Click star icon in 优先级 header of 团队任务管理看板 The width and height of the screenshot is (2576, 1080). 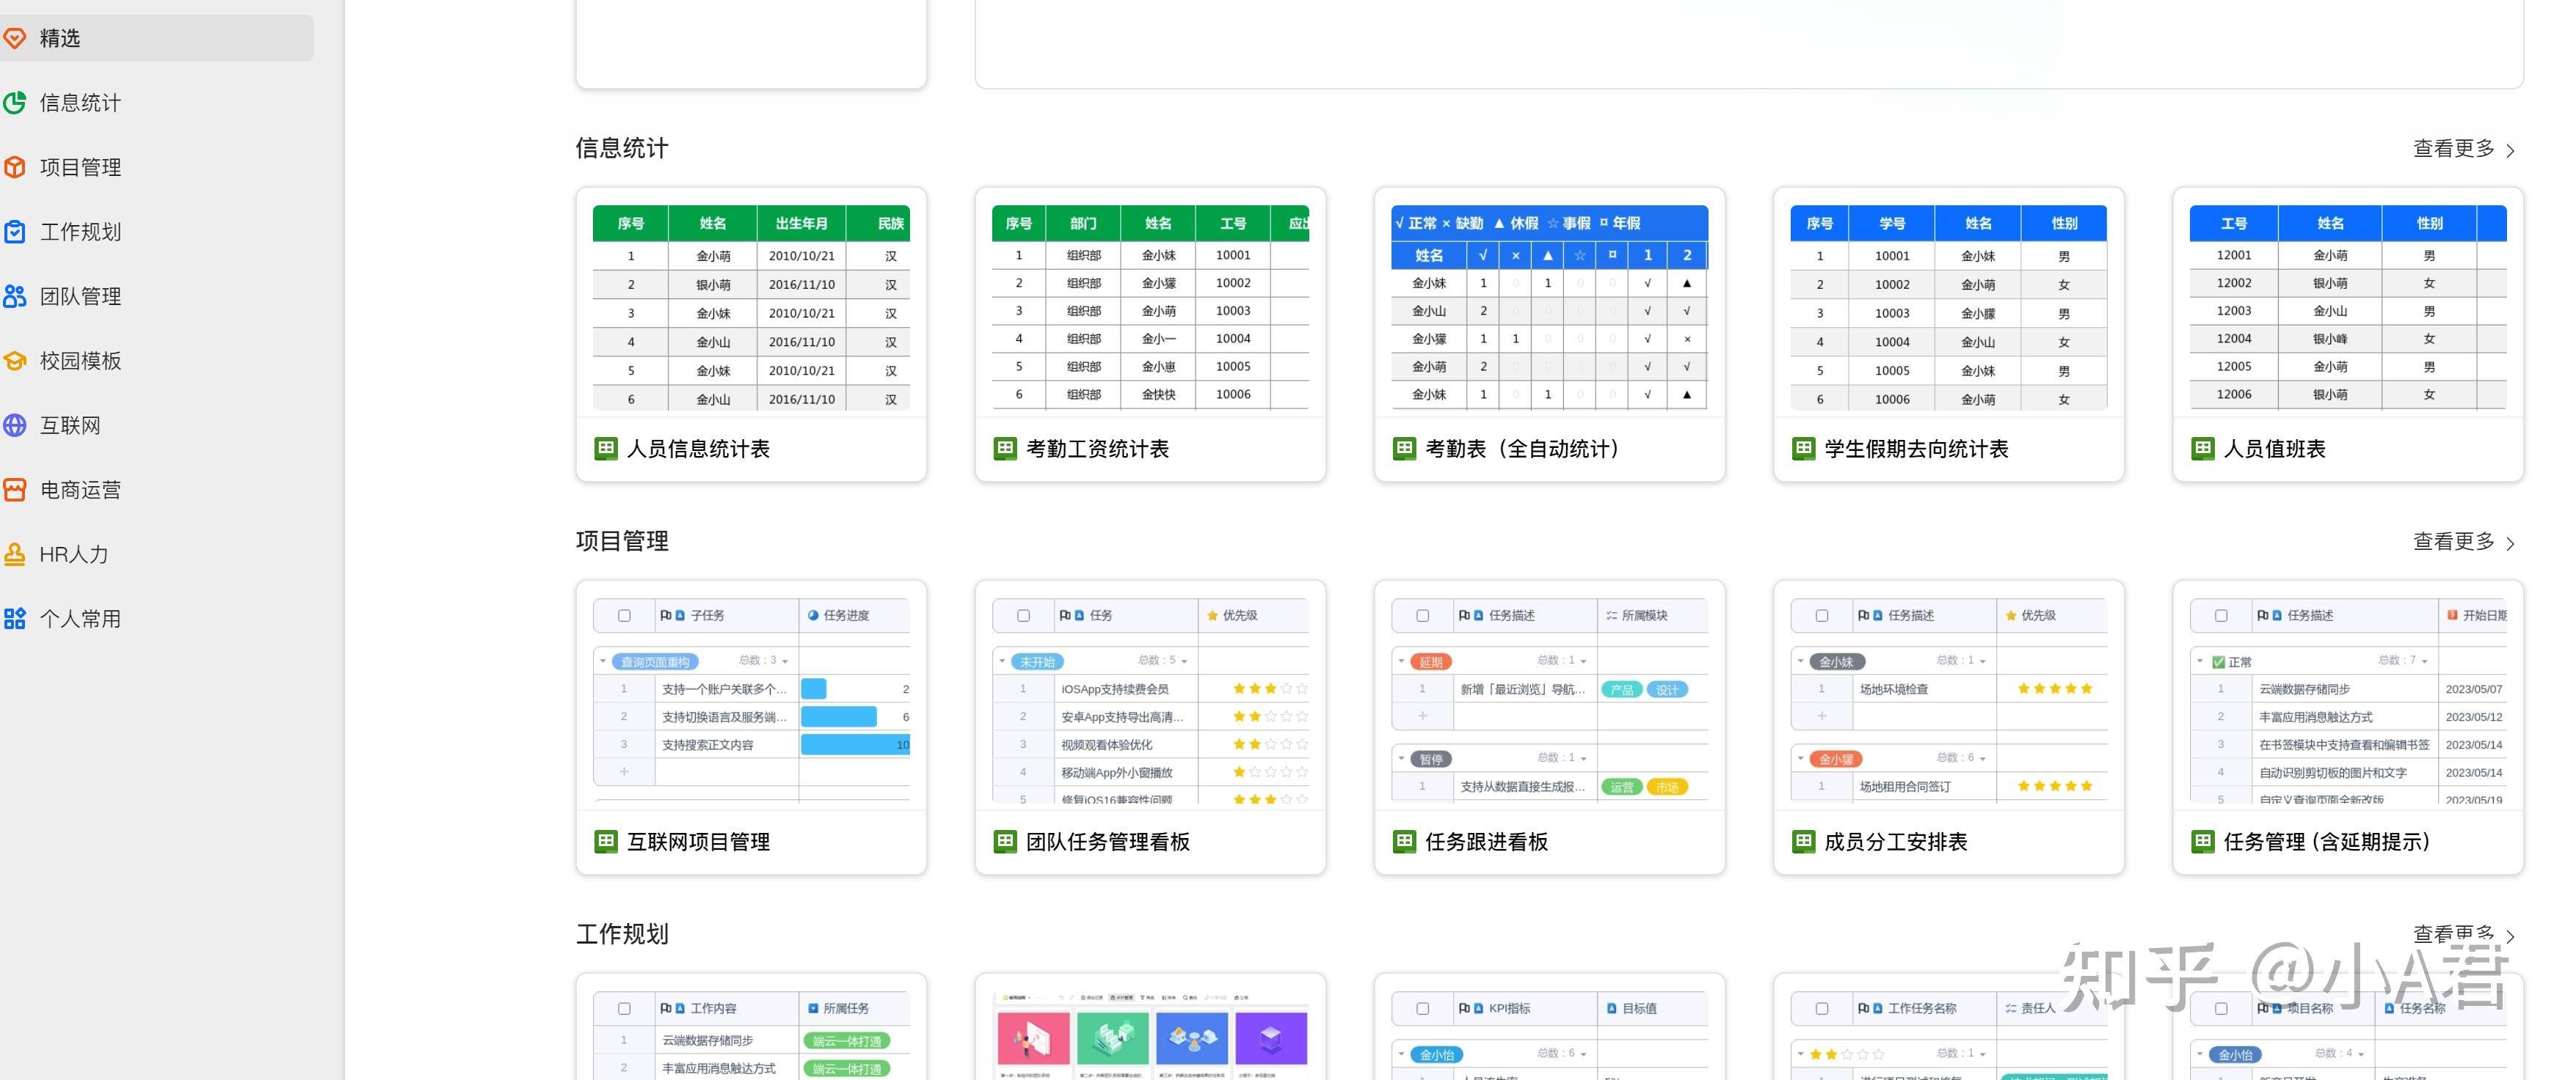pyautogui.click(x=1212, y=615)
